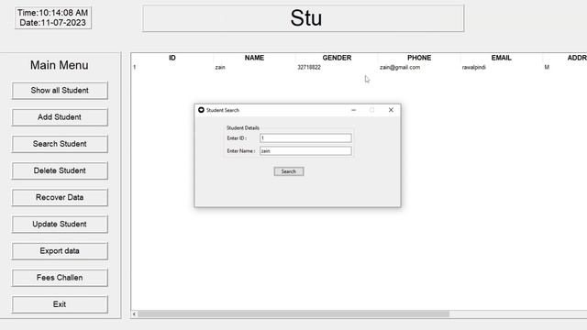Click the Exit button
587x330 pixels.
(60, 304)
